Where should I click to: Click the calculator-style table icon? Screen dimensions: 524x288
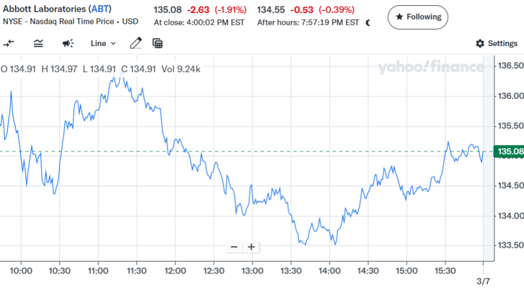click(157, 43)
